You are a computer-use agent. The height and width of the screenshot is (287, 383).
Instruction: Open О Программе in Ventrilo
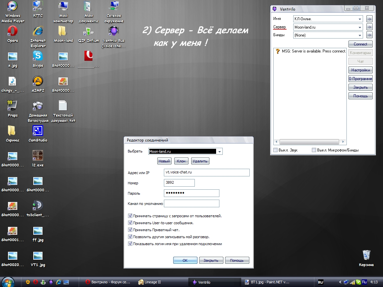360,79
